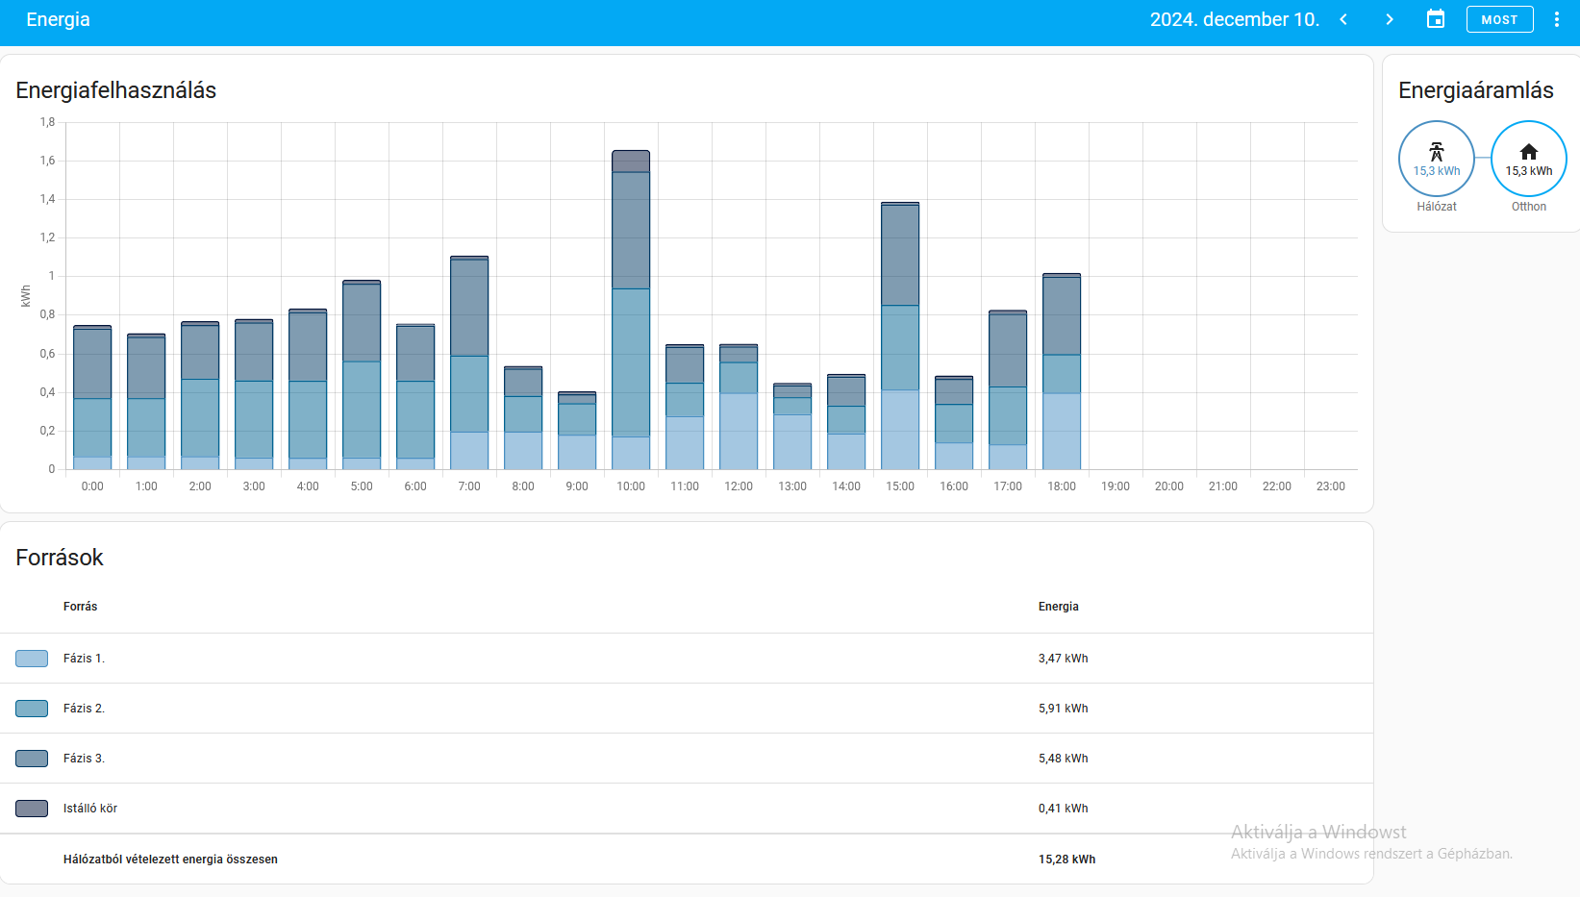Image resolution: width=1580 pixels, height=897 pixels.
Task: Click the 18:00 bar in the chart
Action: click(1062, 375)
